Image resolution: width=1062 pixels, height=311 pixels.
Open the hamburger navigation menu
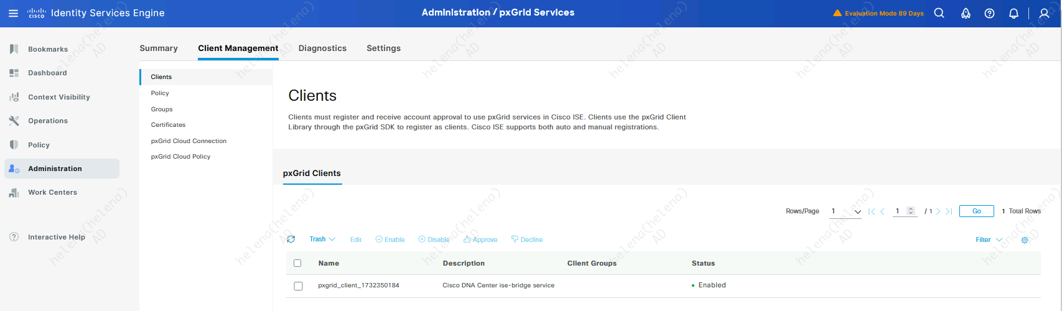pyautogui.click(x=13, y=13)
